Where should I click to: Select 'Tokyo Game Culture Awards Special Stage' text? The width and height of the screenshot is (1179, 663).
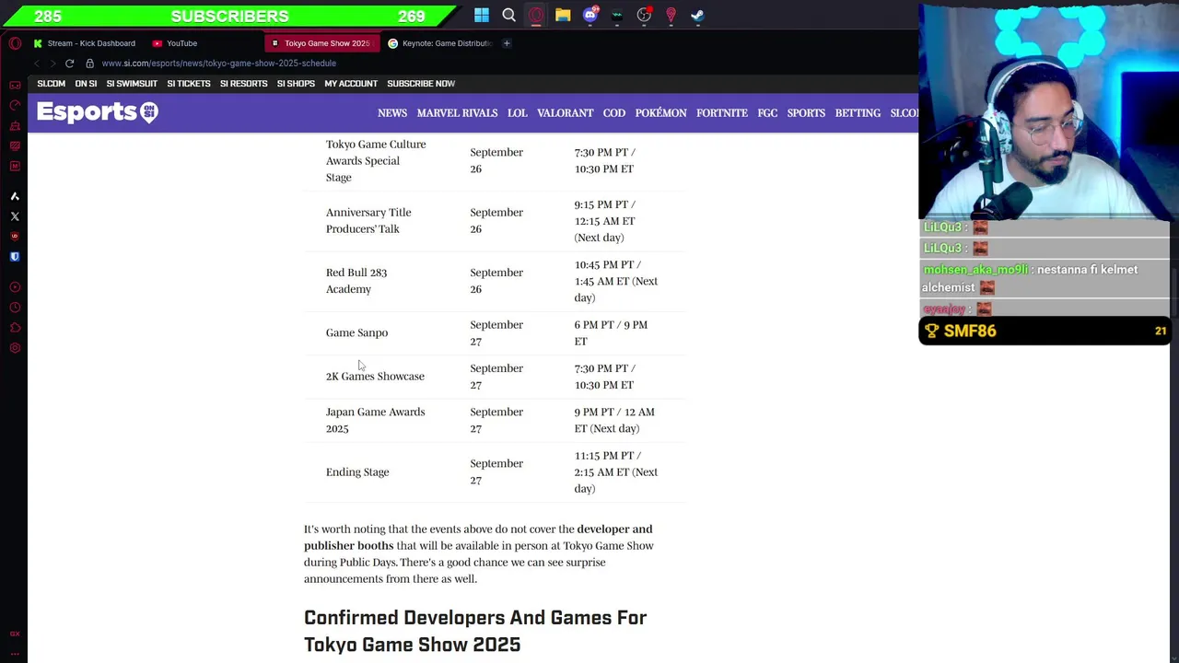[x=376, y=160]
